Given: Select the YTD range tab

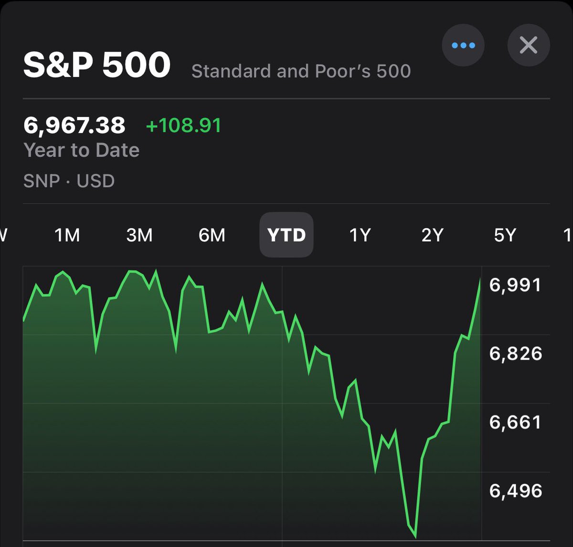Looking at the screenshot, I should pos(286,235).
